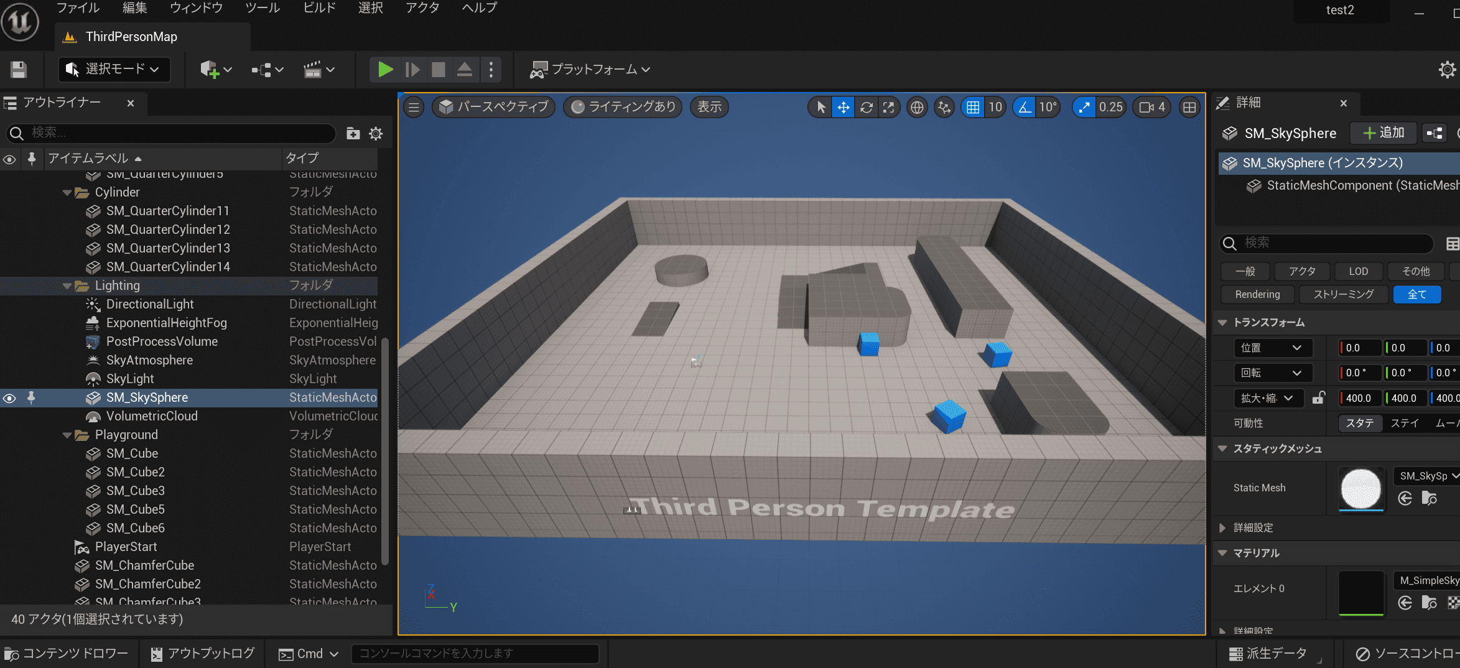Open the viewport hamburger options menu
The width and height of the screenshot is (1460, 668).
414,108
